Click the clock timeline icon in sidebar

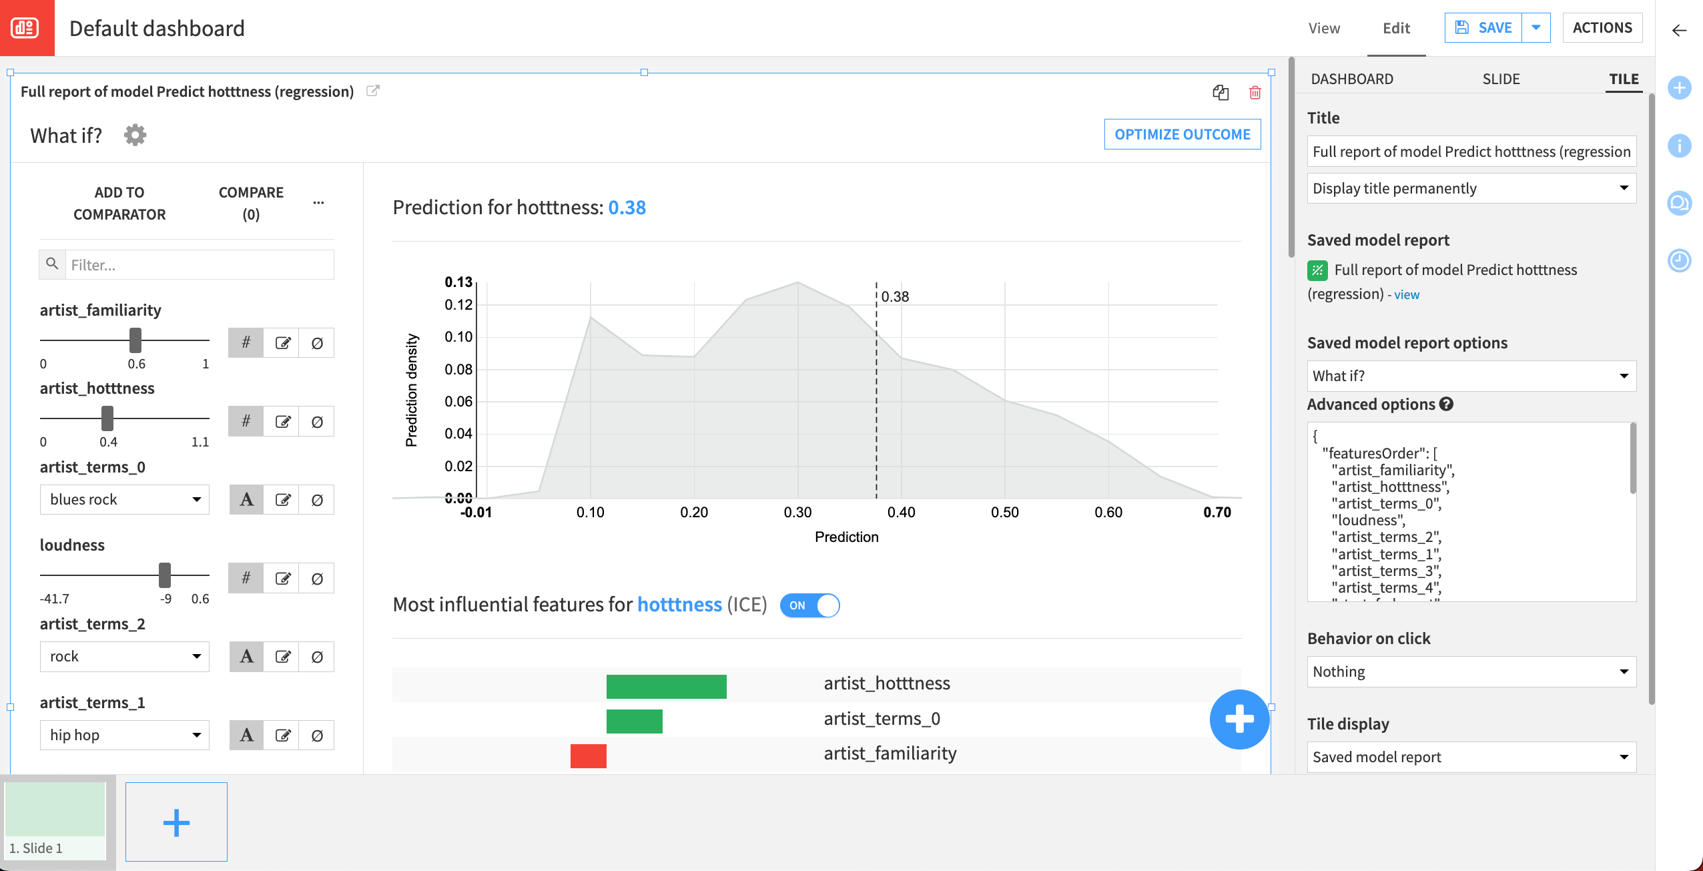coord(1679,260)
